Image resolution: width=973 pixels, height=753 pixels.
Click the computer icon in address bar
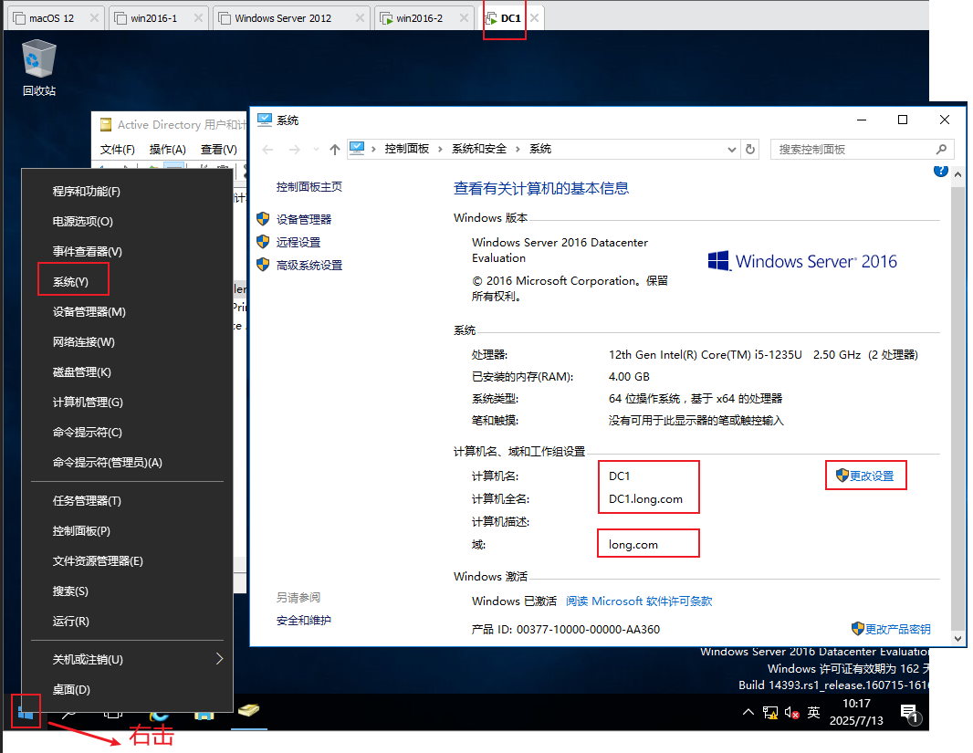[x=357, y=148]
